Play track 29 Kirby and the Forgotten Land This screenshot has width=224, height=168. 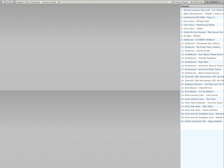pyautogui.click(x=202, y=114)
